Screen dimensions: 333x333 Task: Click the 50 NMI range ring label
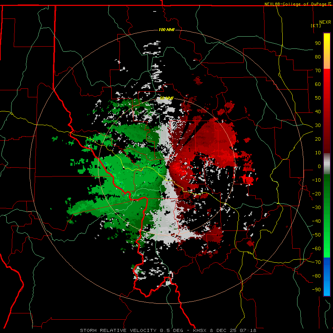coord(166,98)
